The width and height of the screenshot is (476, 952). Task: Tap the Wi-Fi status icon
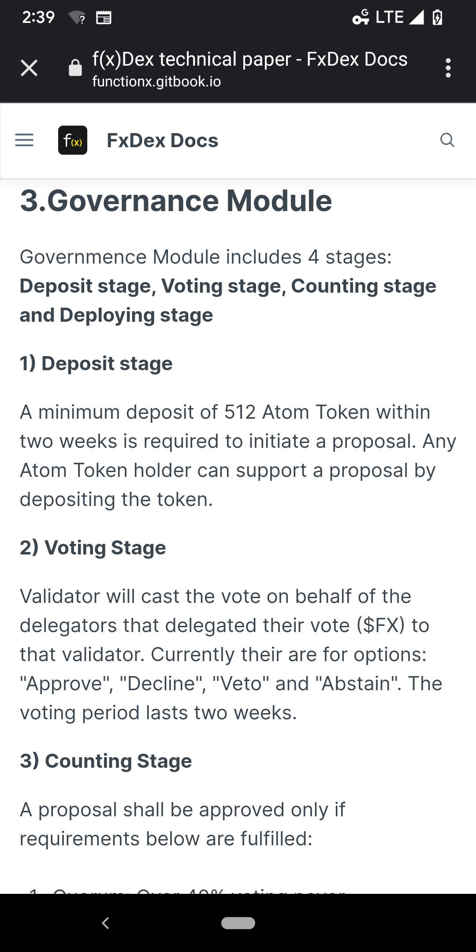[x=77, y=18]
